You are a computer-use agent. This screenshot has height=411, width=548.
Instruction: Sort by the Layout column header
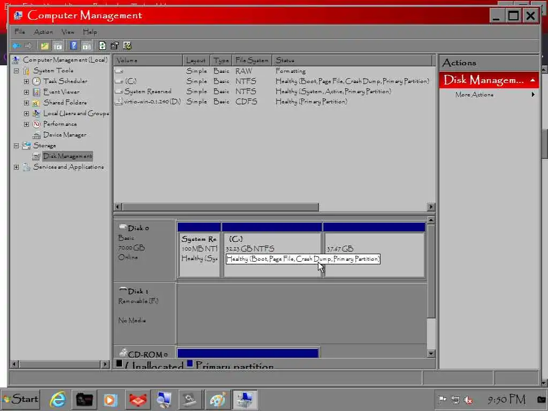197,60
